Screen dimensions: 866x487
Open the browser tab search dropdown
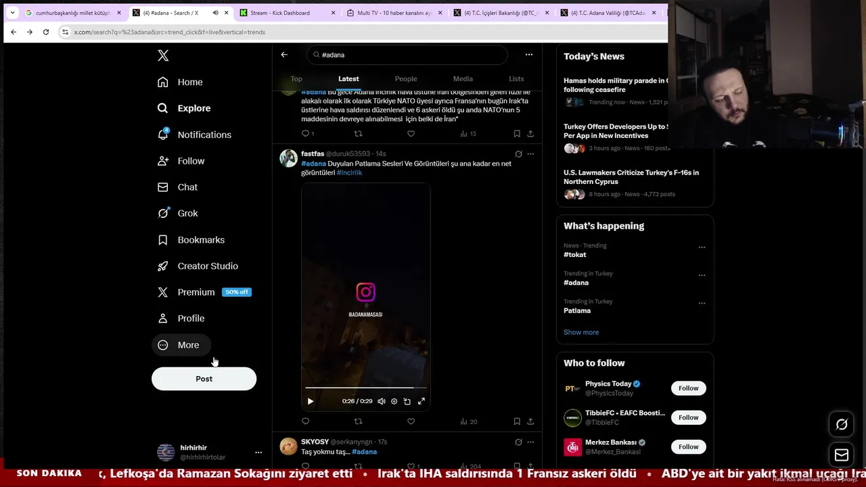[12, 13]
